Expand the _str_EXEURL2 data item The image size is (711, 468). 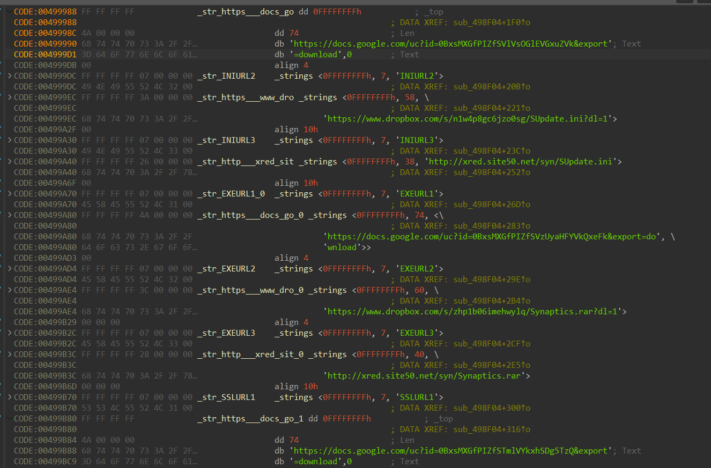point(9,268)
